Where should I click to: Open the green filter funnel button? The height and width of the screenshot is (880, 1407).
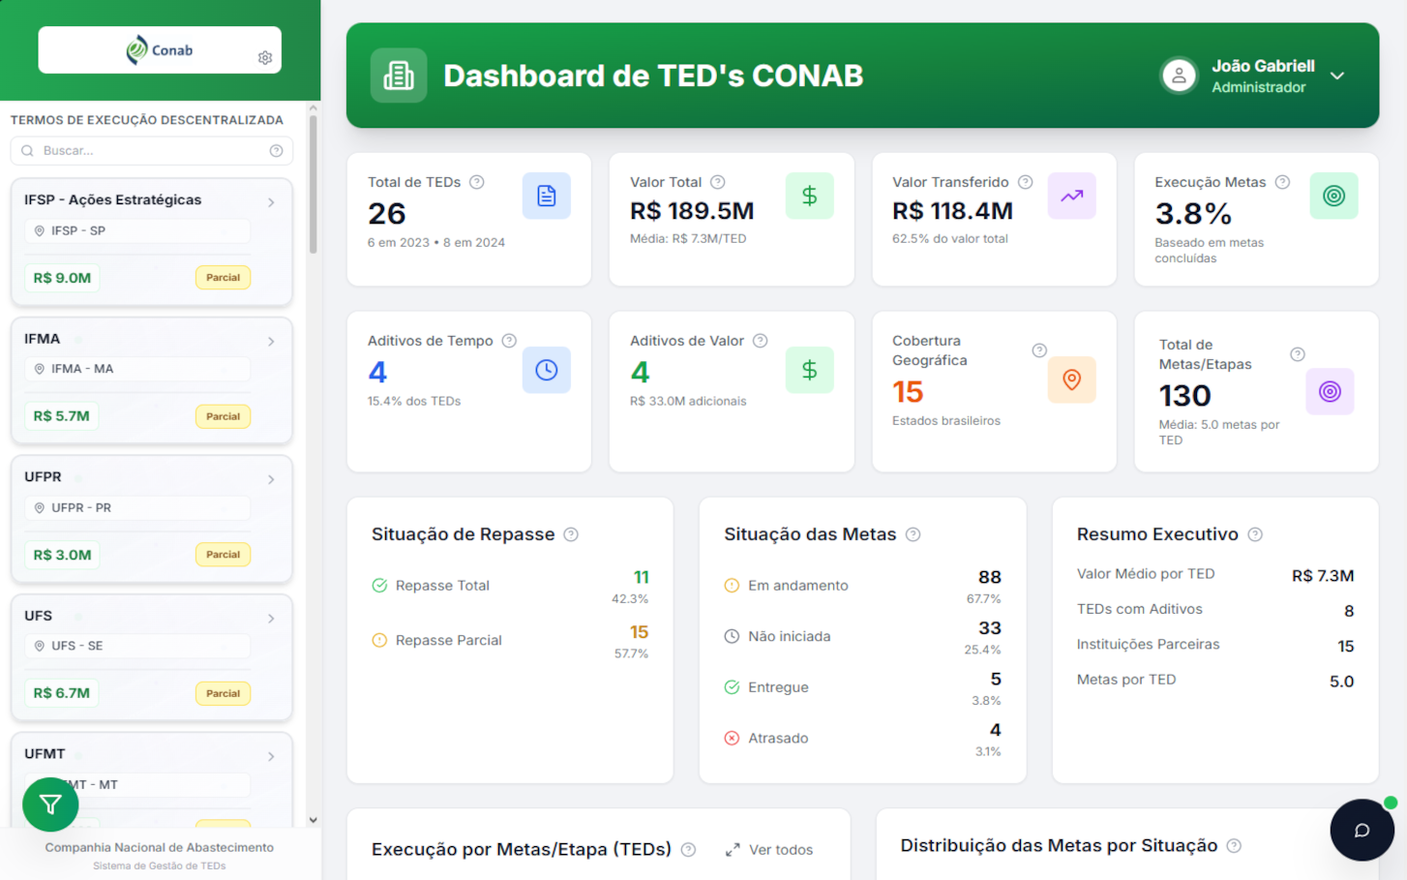pyautogui.click(x=50, y=804)
